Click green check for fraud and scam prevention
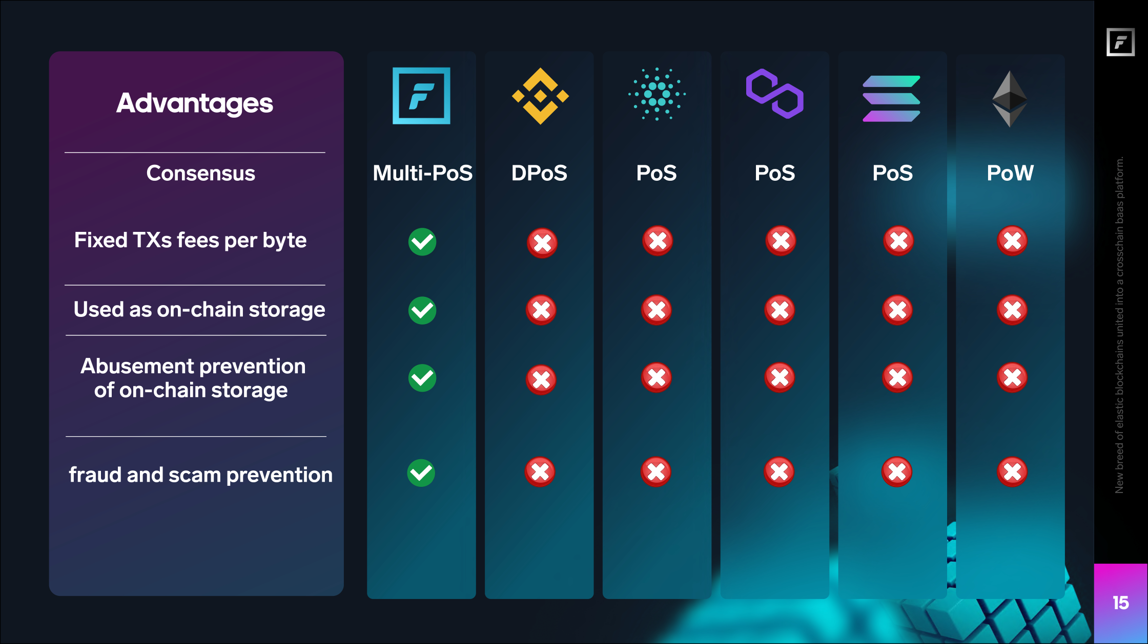1148x644 pixels. pyautogui.click(x=421, y=473)
